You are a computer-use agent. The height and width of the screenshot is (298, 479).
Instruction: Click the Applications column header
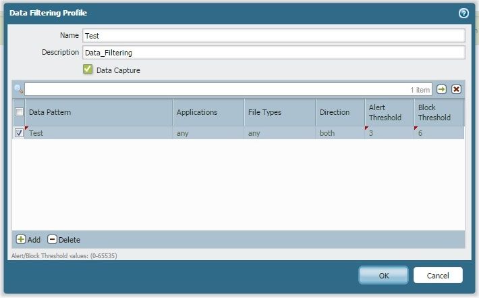(208, 112)
